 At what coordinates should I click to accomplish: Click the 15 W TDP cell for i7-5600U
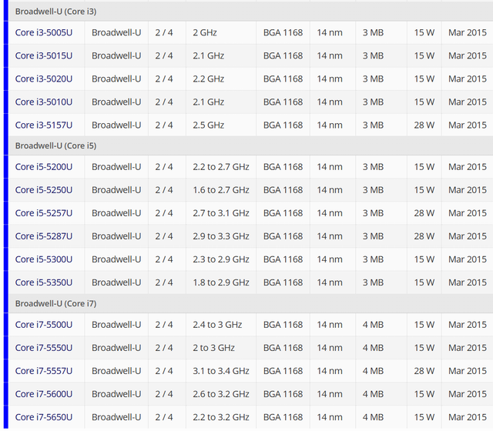point(424,394)
